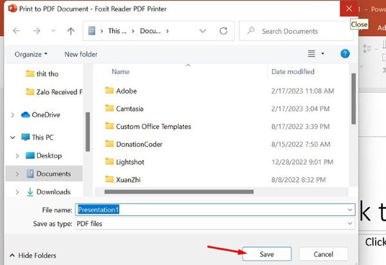
Task: Select the Lightshot folder
Action: coord(131,161)
